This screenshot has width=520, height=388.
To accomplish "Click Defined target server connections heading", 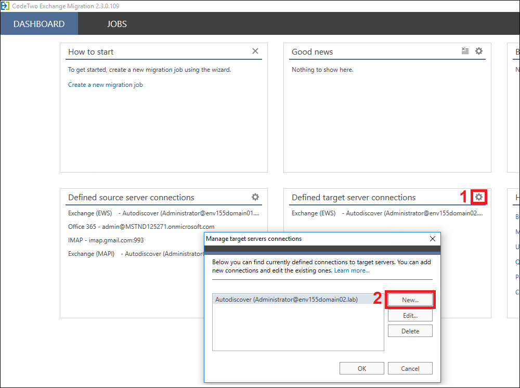I will point(354,197).
